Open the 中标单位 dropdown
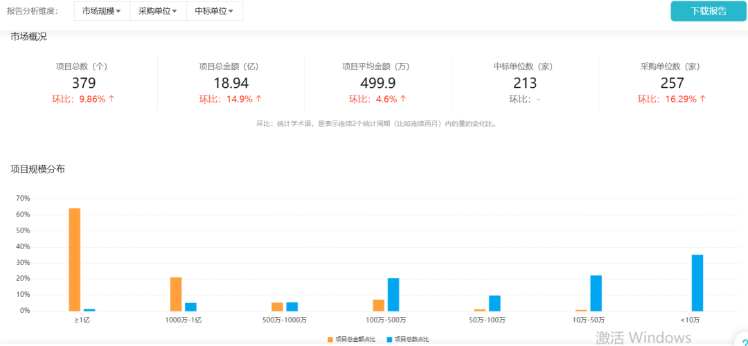748x346 pixels. coord(214,11)
